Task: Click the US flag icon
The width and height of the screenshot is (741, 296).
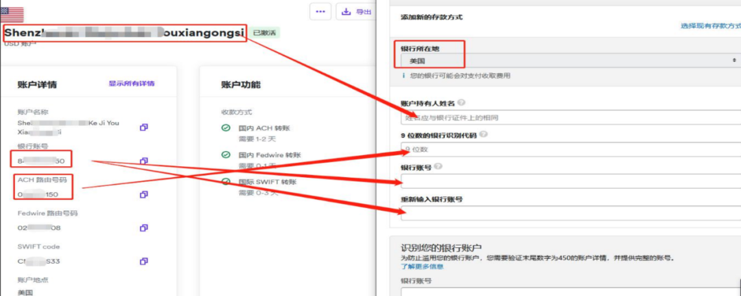Action: (x=12, y=14)
